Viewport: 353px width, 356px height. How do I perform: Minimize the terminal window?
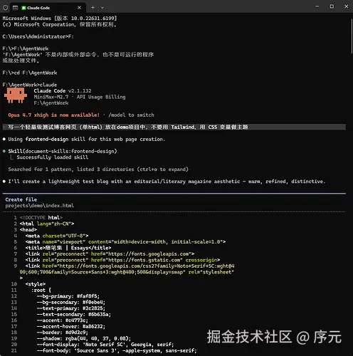point(317,6)
